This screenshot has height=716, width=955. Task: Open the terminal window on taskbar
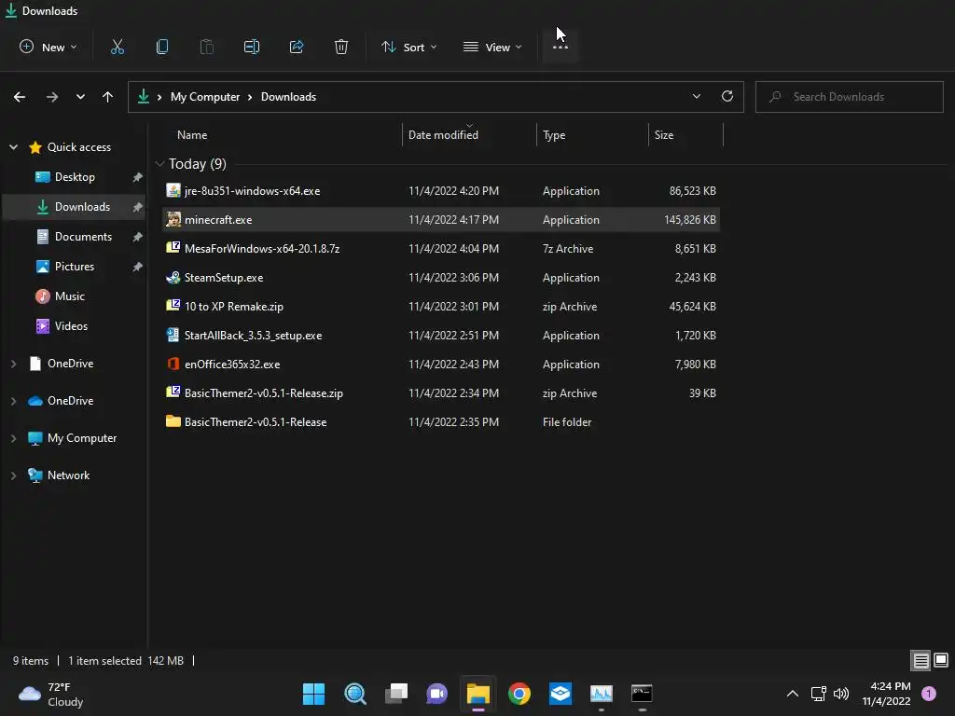pos(642,694)
